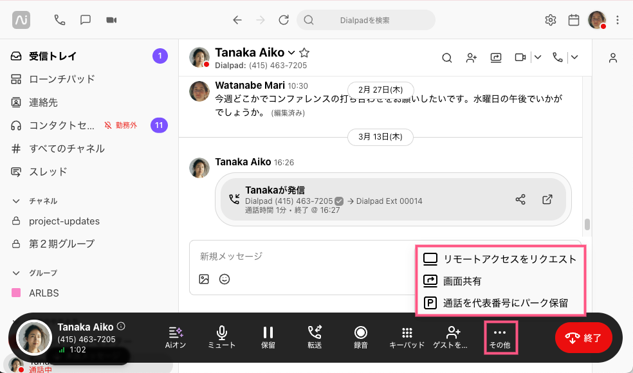Search within conversation using magnifier icon
The height and width of the screenshot is (373, 633).
[447, 58]
